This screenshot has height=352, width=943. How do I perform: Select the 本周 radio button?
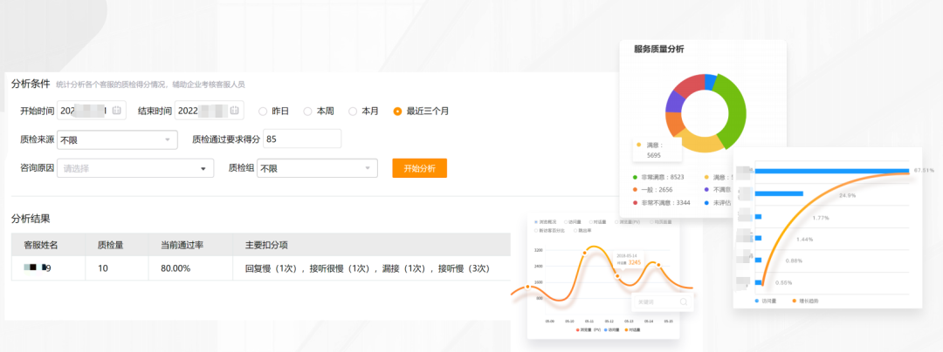point(307,111)
